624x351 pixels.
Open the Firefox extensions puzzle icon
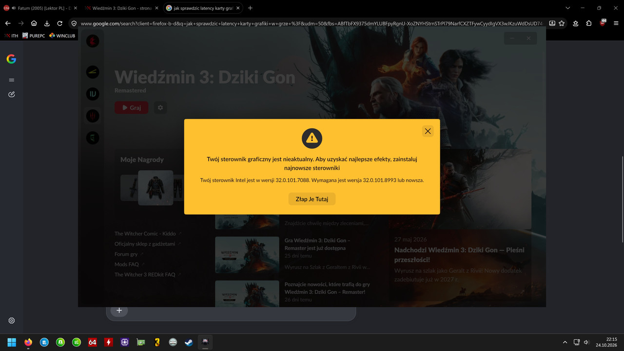(x=589, y=23)
